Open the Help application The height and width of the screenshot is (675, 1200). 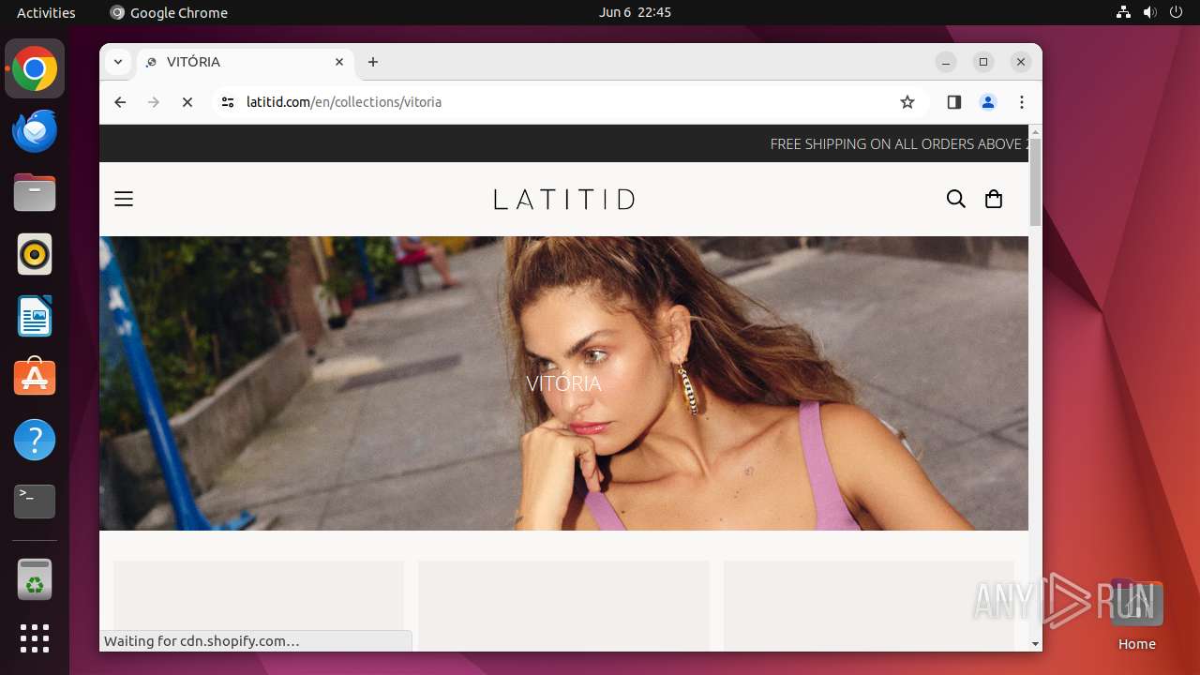[x=35, y=440]
